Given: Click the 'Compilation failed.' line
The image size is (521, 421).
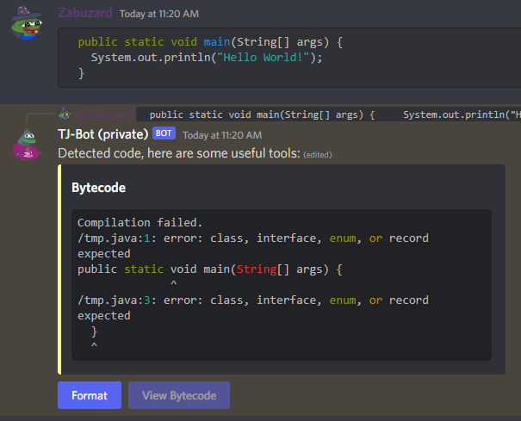Looking at the screenshot, I should pyautogui.click(x=140, y=222).
